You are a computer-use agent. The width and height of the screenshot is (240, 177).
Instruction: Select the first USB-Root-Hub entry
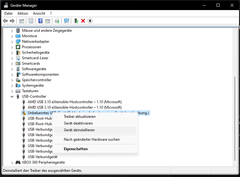(x=40, y=118)
